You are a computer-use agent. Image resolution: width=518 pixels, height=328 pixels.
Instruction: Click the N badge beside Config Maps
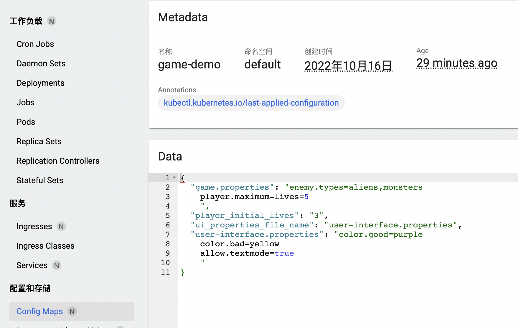pos(72,311)
